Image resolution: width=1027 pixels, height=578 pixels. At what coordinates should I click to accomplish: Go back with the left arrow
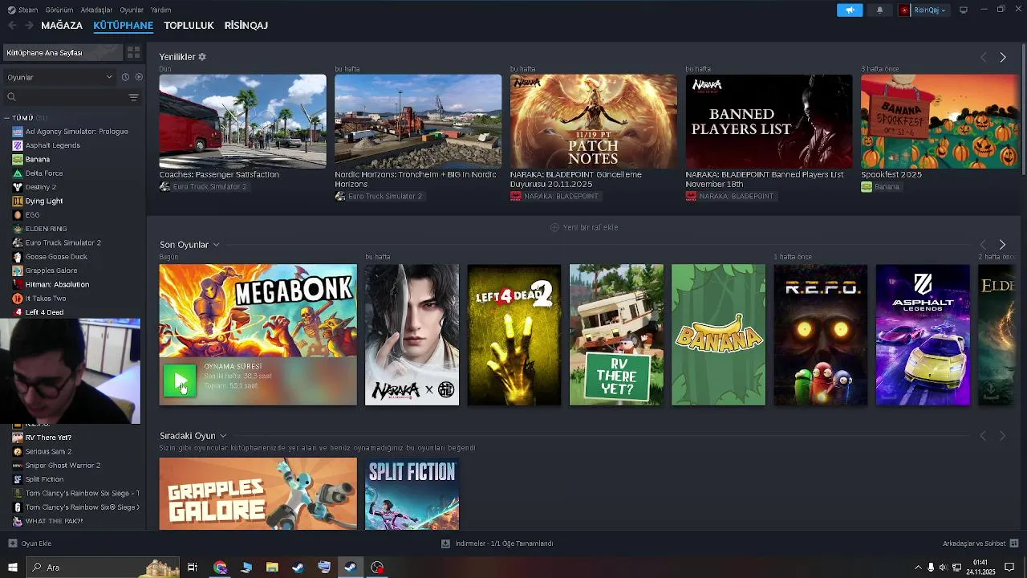[x=12, y=25]
